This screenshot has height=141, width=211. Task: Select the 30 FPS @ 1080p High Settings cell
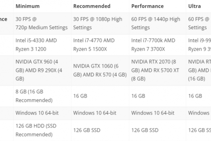100,24
